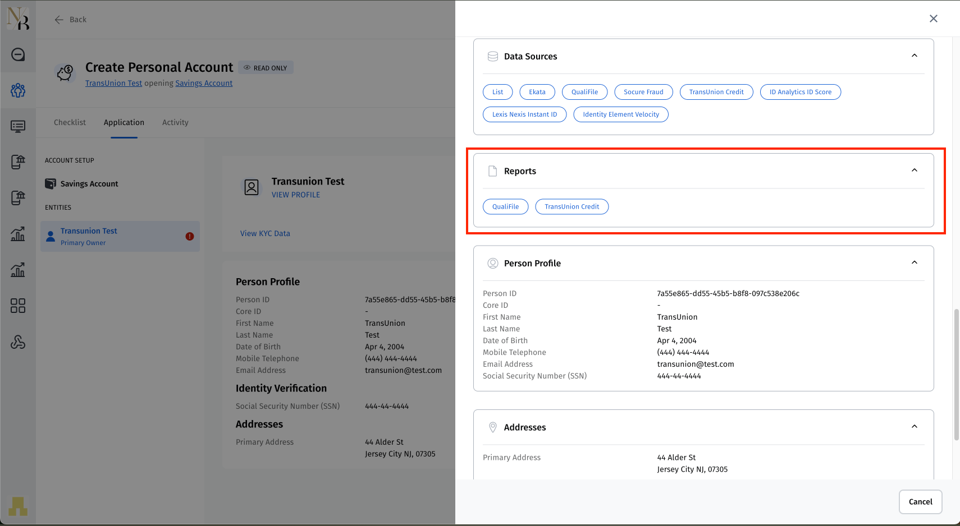960x526 pixels.
Task: Click the circular minus icon in sidebar
Action: coord(18,54)
